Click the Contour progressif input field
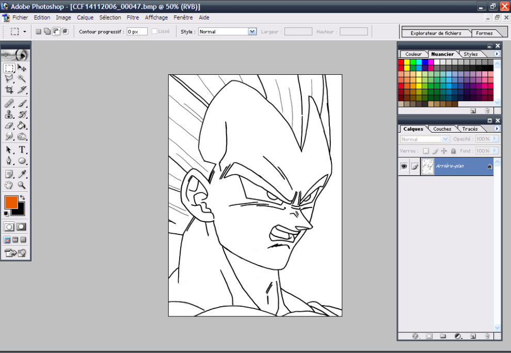 coord(137,31)
